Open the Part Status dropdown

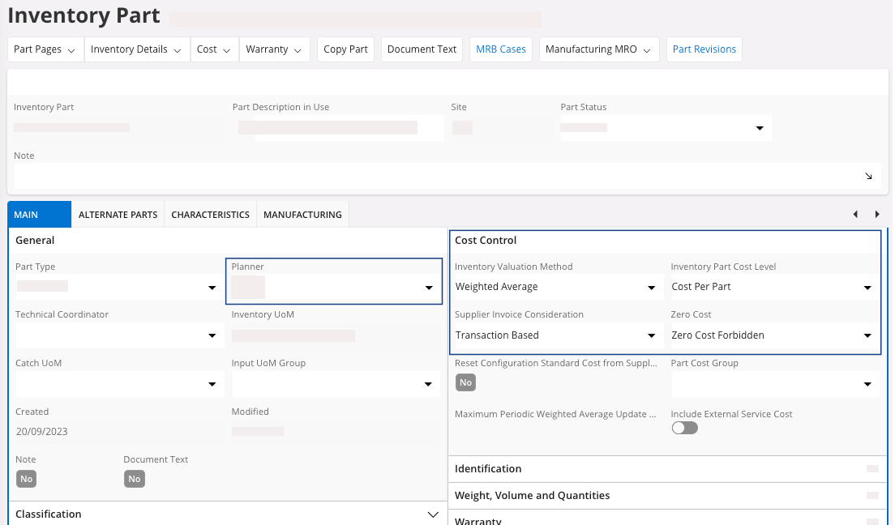[760, 128]
